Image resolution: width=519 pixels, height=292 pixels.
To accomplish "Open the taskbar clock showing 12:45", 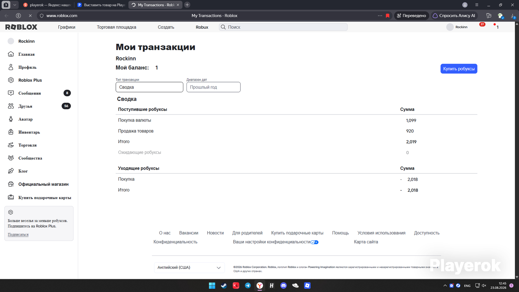I will pyautogui.click(x=498, y=286).
